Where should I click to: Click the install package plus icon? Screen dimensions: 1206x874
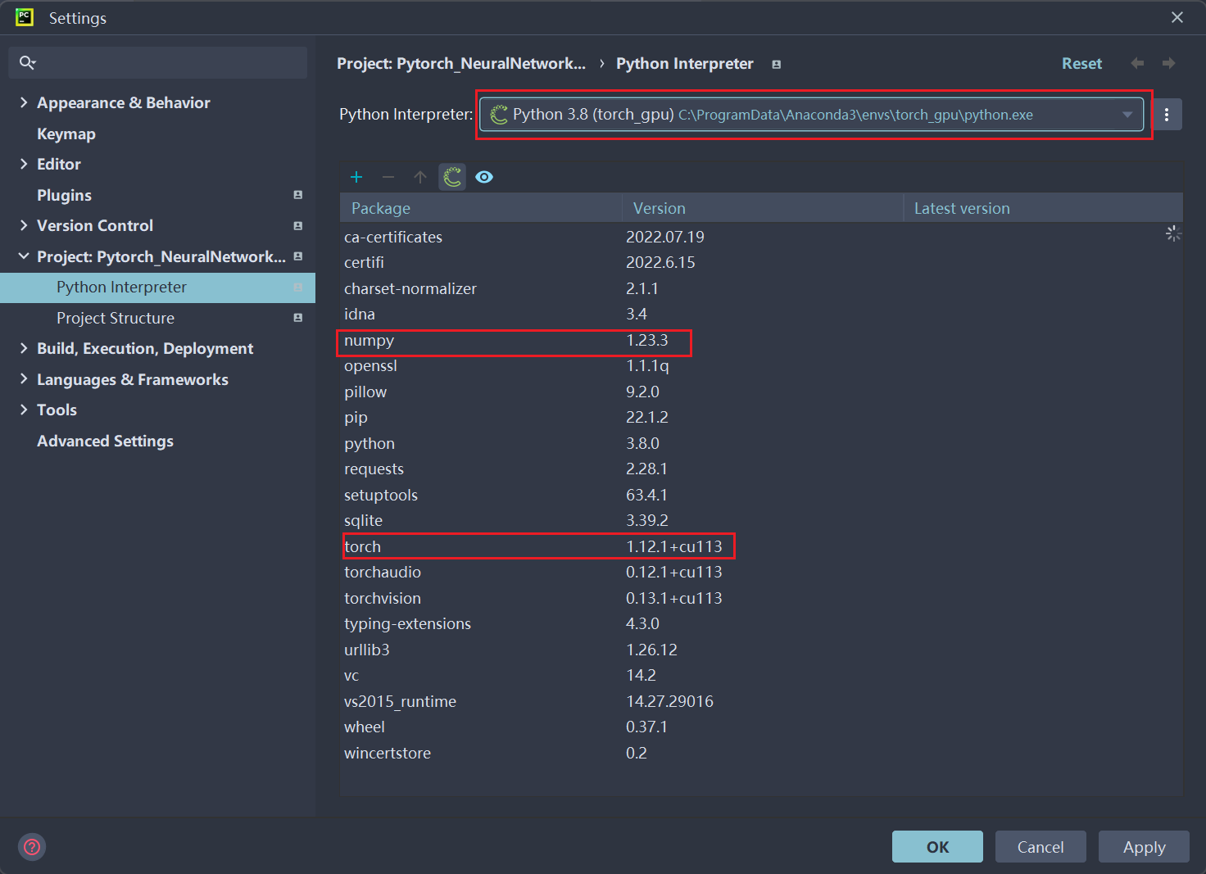point(356,177)
